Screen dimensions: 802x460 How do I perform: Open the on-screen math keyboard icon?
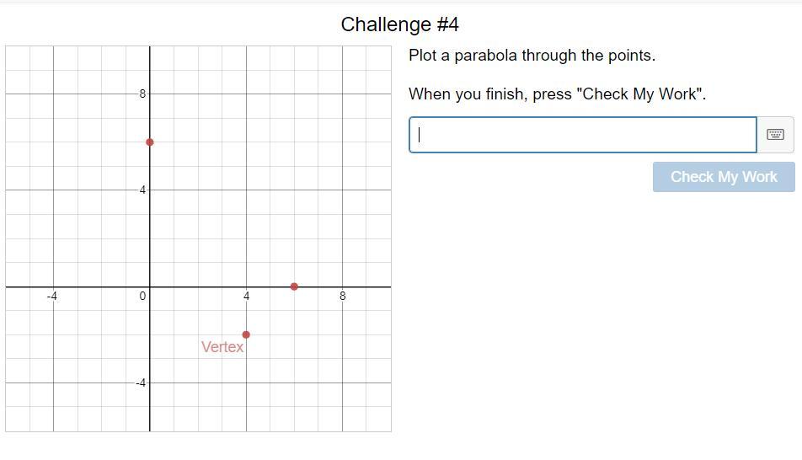pyautogui.click(x=775, y=135)
